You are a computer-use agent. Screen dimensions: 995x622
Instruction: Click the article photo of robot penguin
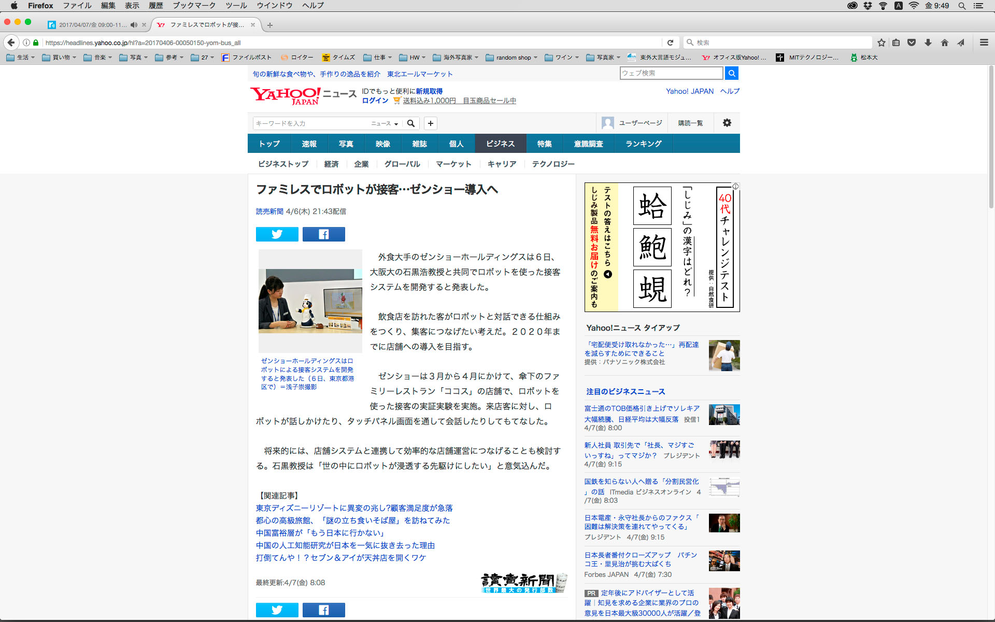(310, 301)
